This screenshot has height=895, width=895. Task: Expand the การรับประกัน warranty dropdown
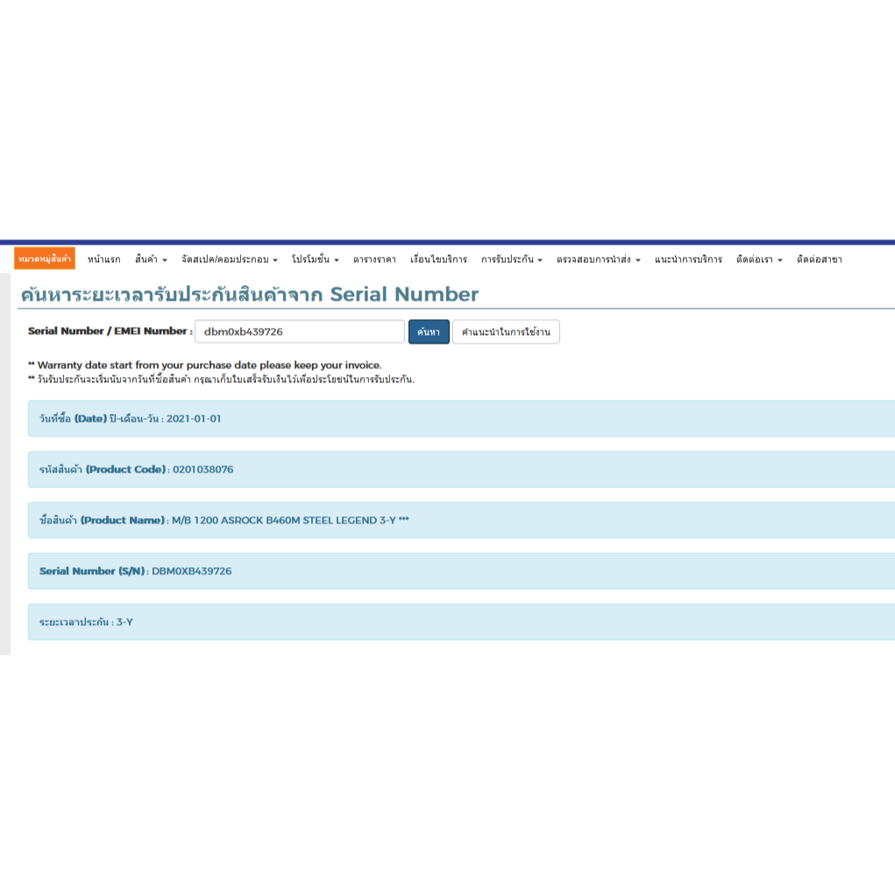click(511, 259)
